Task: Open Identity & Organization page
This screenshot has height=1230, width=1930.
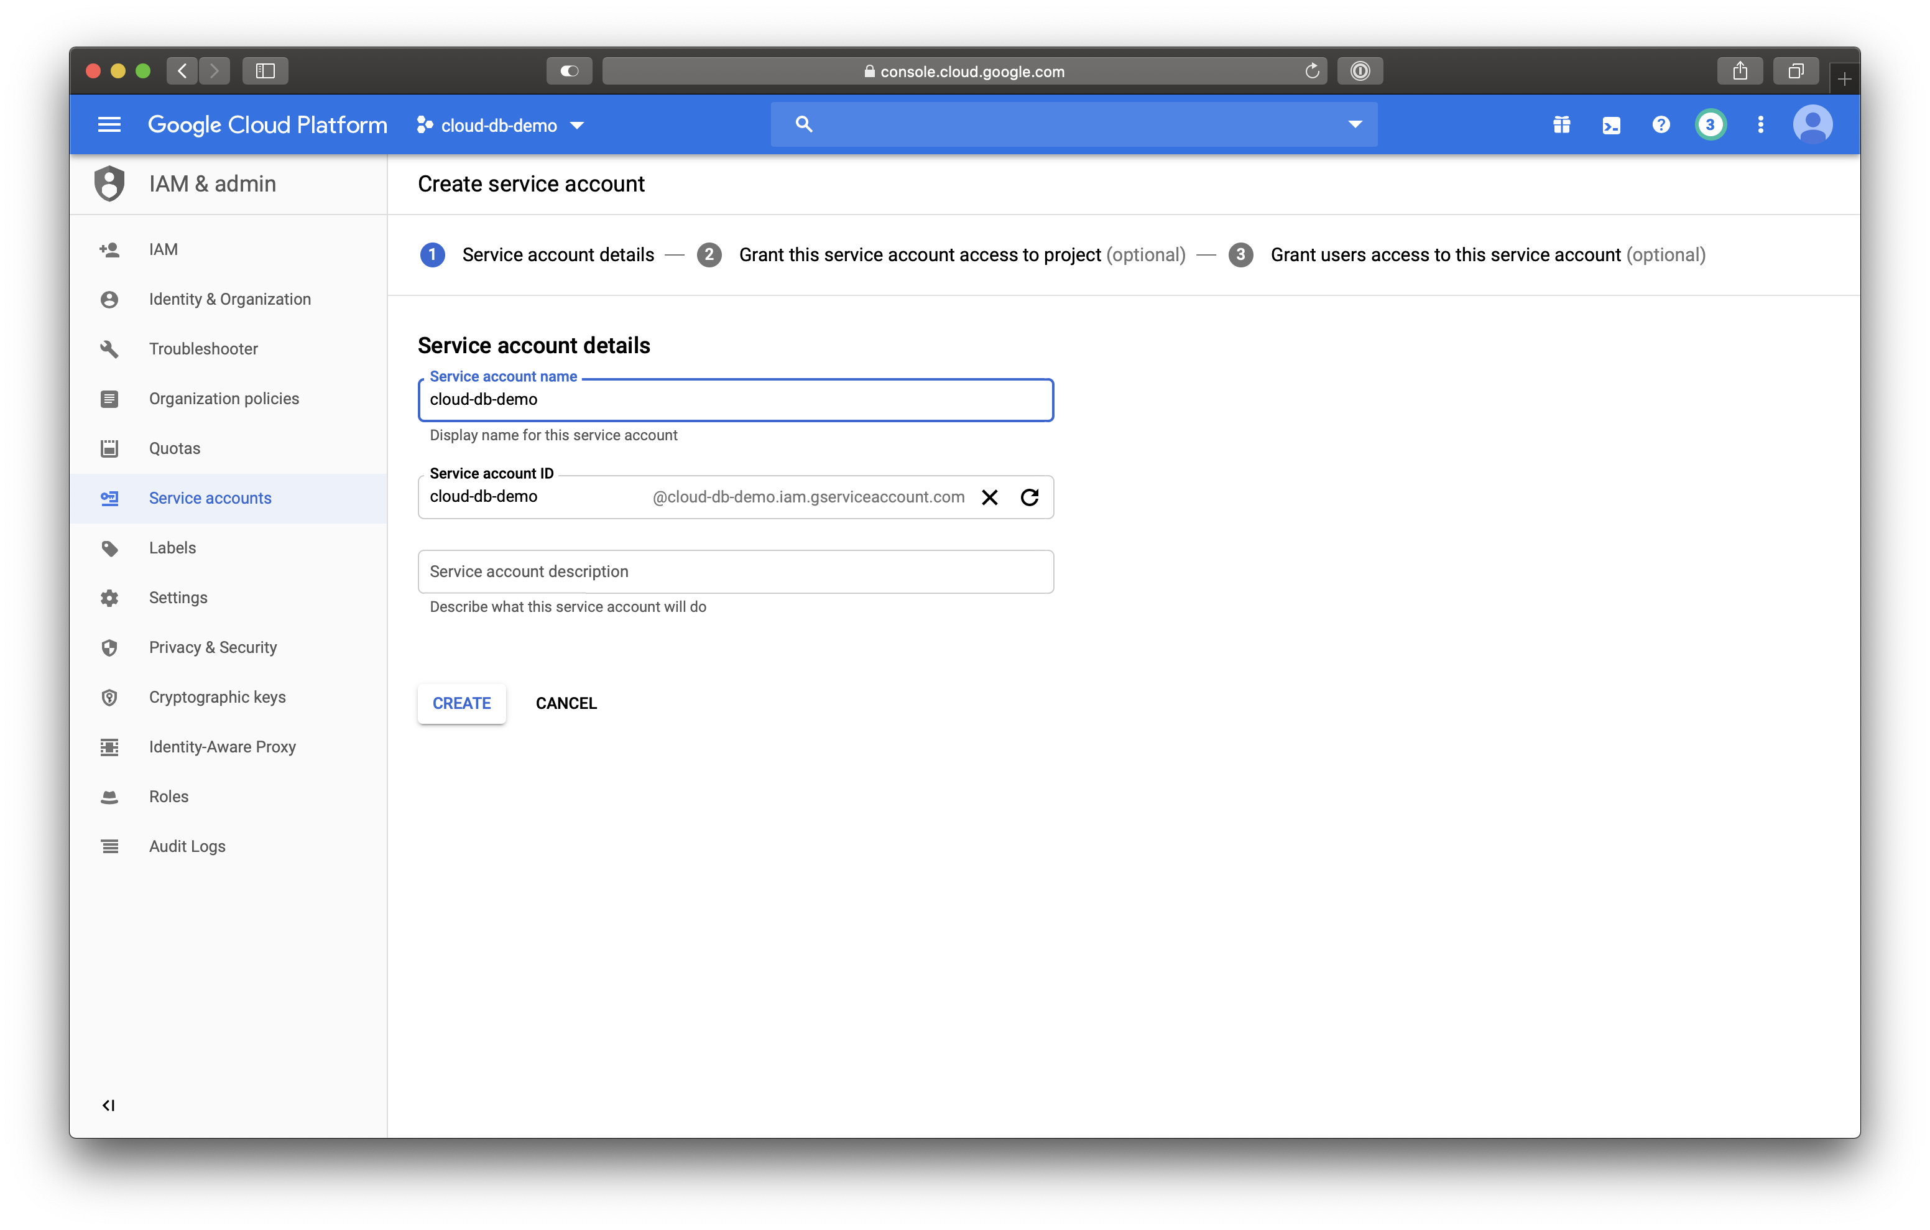Action: pos(228,299)
